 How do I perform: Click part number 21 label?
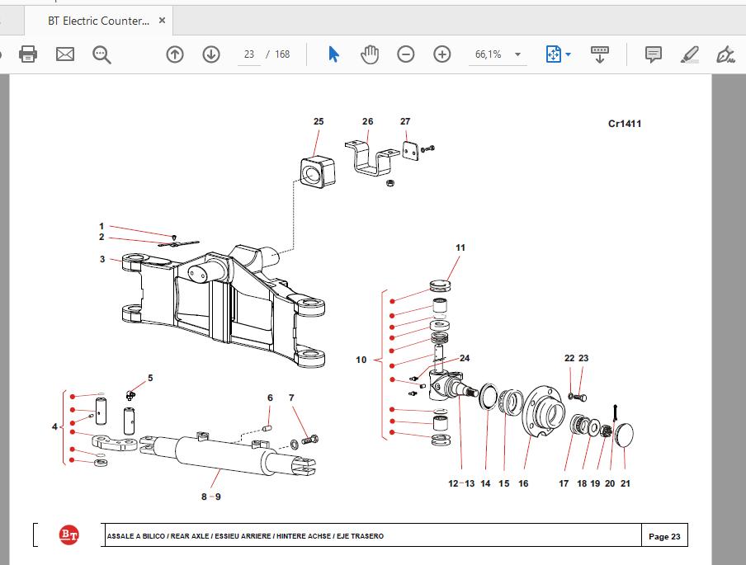pyautogui.click(x=626, y=483)
